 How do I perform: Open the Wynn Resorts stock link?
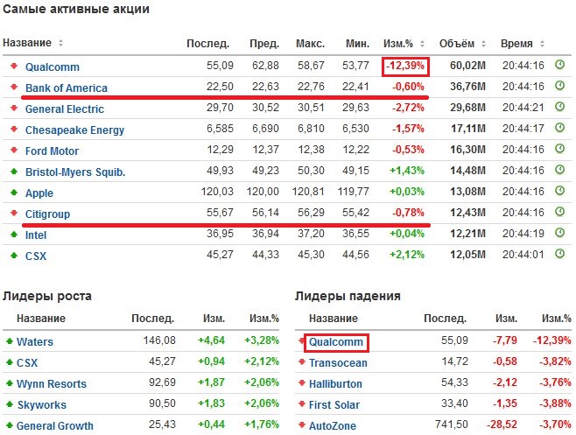point(52,383)
